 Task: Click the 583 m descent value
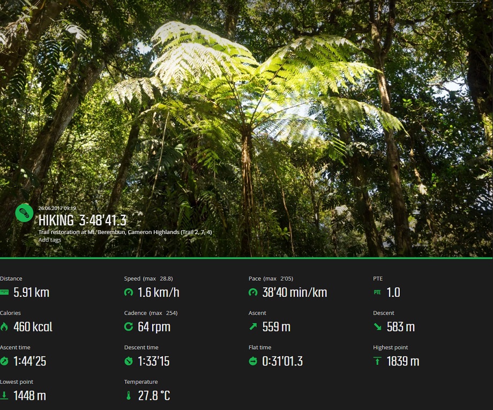tap(401, 327)
